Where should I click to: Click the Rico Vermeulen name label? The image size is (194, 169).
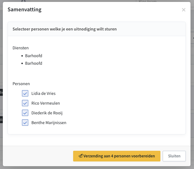(x=46, y=103)
